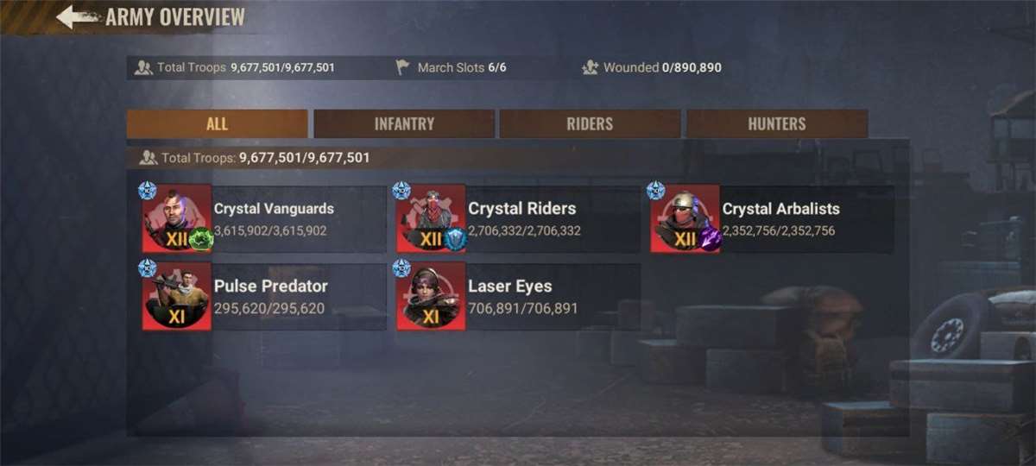Open the Crystal Vanguards troop portrait
The height and width of the screenshot is (466, 1036).
coord(177,218)
